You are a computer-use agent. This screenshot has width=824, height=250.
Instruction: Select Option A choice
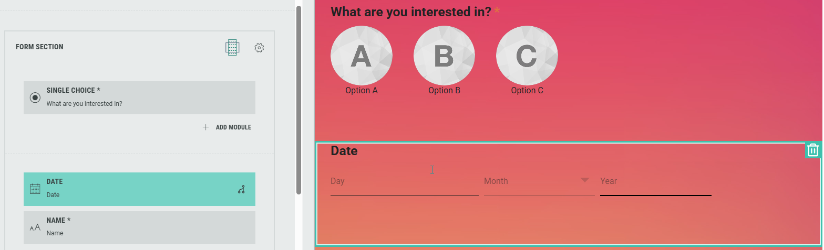point(362,56)
